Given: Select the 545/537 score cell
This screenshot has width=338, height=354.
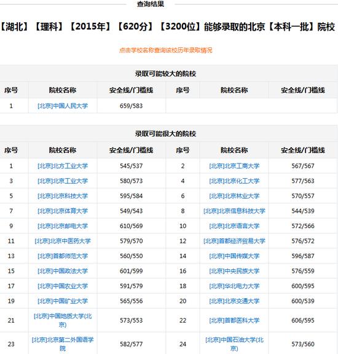Looking at the screenshot, I should [x=131, y=166].
